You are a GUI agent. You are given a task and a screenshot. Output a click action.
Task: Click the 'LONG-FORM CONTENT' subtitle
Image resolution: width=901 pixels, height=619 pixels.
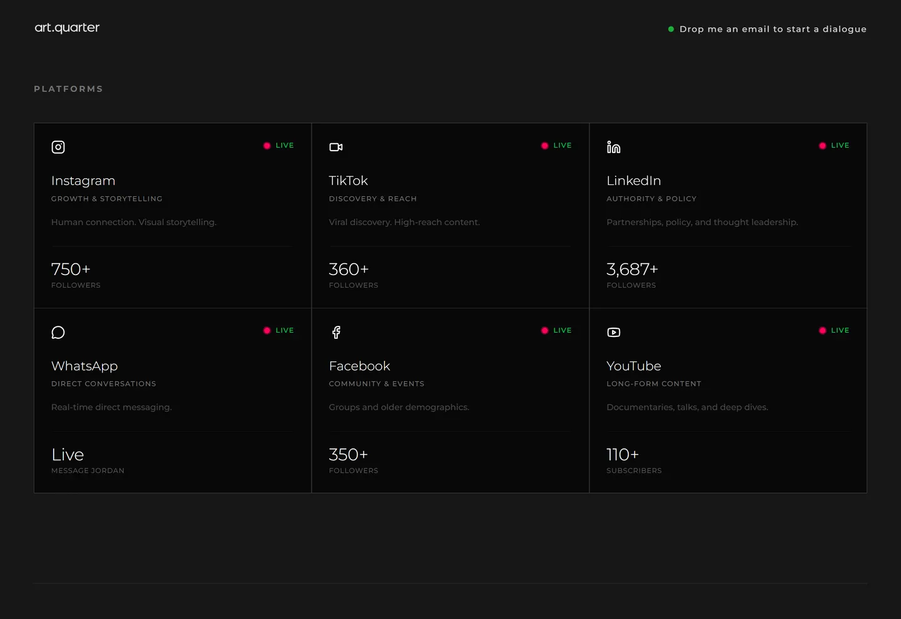pyautogui.click(x=654, y=384)
